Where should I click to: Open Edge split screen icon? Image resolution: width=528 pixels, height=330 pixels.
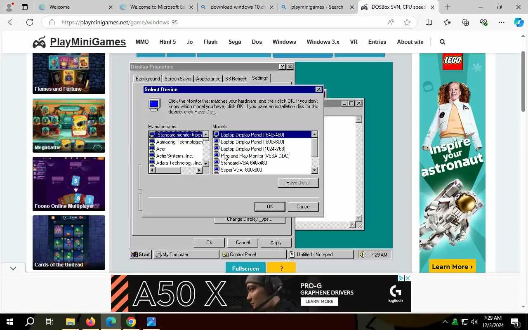coord(429,22)
